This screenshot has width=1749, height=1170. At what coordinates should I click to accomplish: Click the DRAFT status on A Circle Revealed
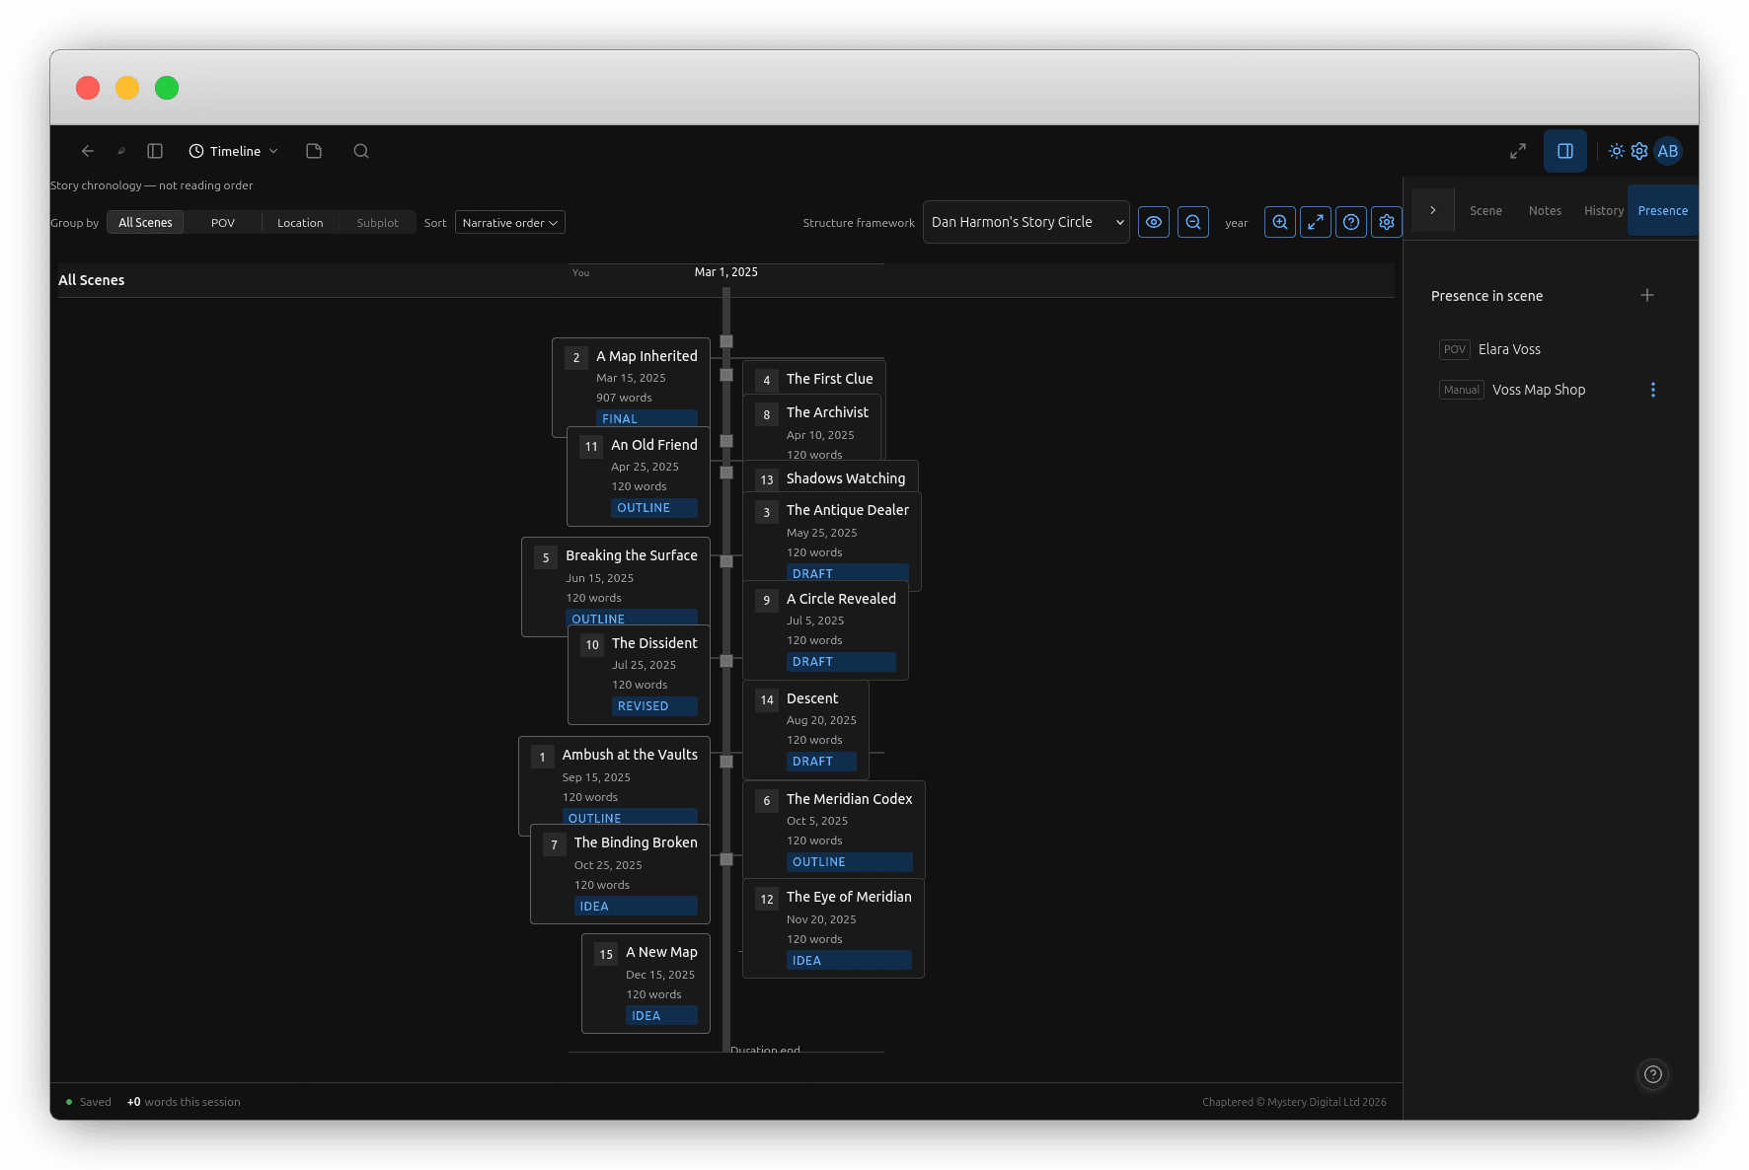point(841,662)
